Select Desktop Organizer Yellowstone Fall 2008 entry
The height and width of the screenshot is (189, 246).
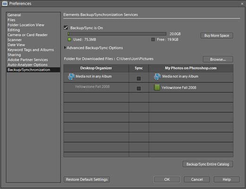coord(92,86)
